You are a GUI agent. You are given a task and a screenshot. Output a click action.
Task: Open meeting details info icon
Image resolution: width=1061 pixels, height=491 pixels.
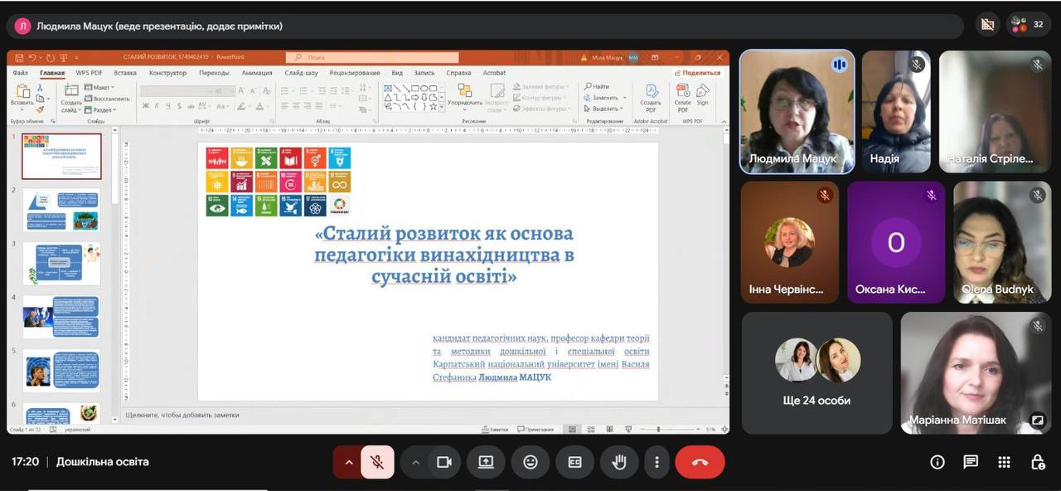pyautogui.click(x=937, y=462)
